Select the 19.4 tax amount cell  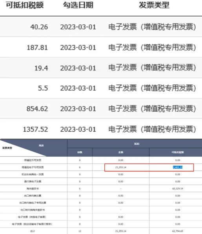(41, 68)
